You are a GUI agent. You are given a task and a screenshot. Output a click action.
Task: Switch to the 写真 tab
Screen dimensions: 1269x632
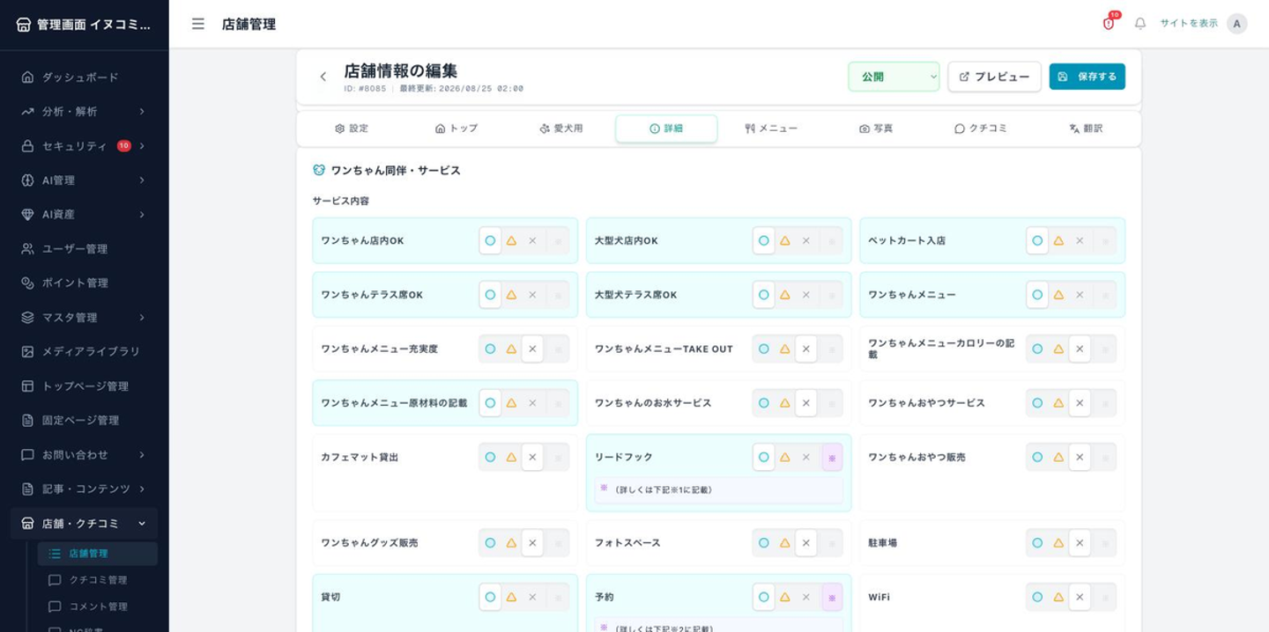coord(876,129)
